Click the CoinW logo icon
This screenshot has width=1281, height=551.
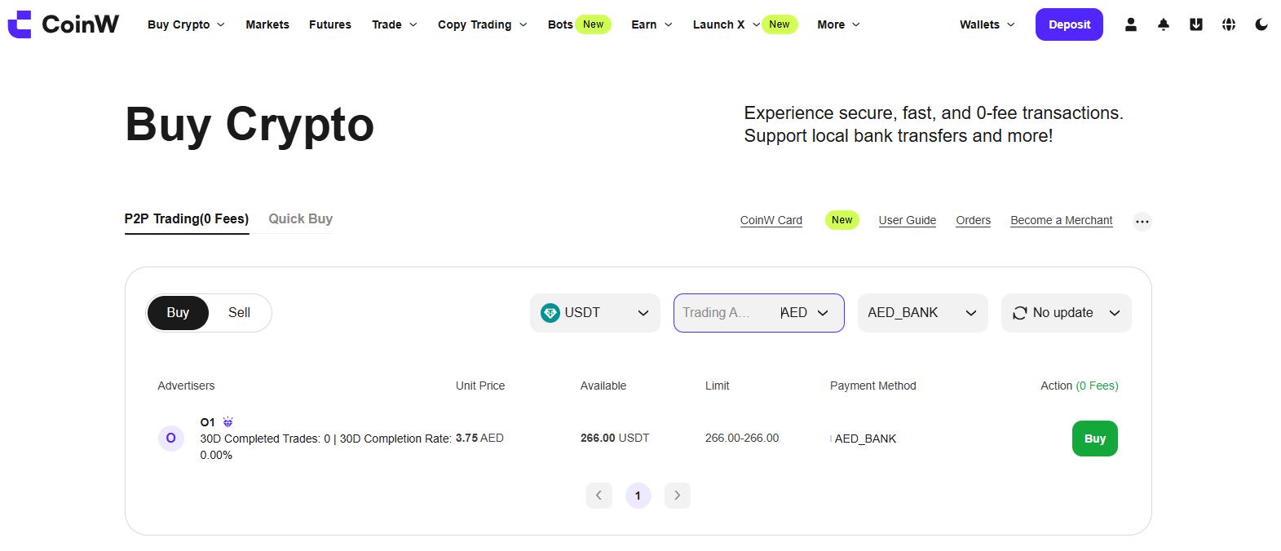(20, 24)
